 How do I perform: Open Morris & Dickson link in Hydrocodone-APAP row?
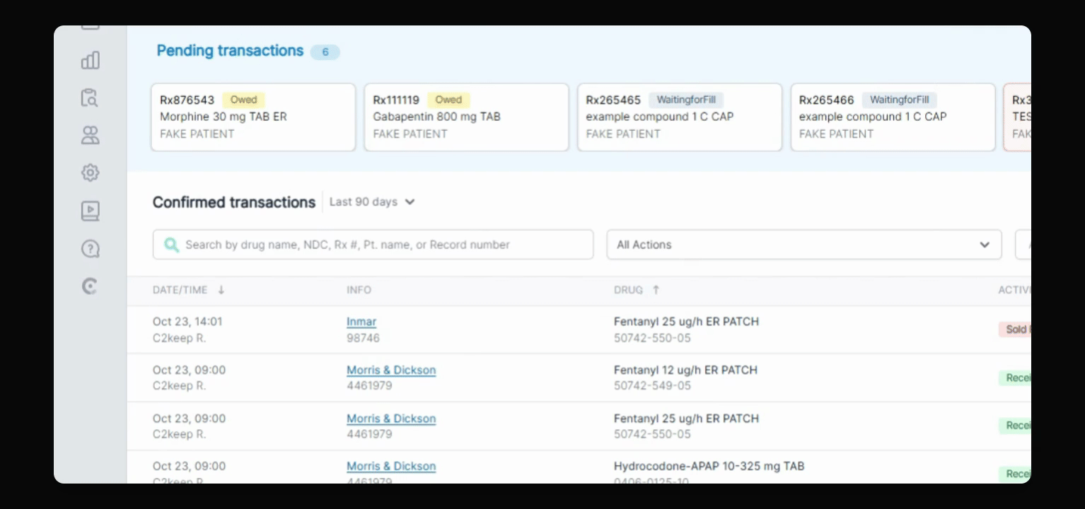(x=391, y=467)
